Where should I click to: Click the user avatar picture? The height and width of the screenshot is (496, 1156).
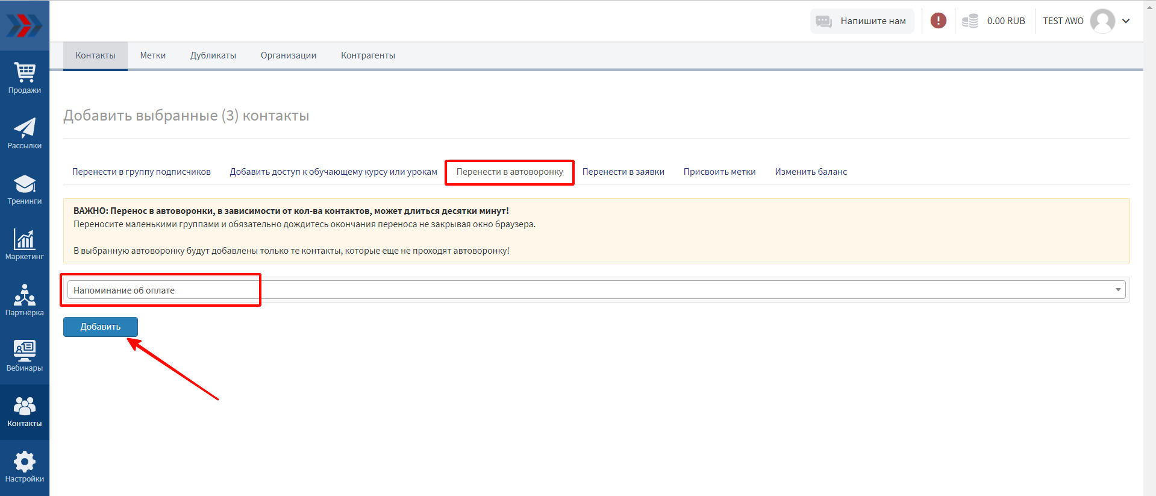point(1102,21)
